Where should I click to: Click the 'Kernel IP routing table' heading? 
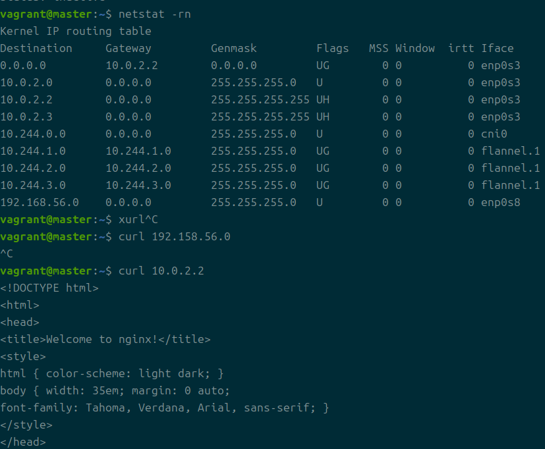[76, 31]
